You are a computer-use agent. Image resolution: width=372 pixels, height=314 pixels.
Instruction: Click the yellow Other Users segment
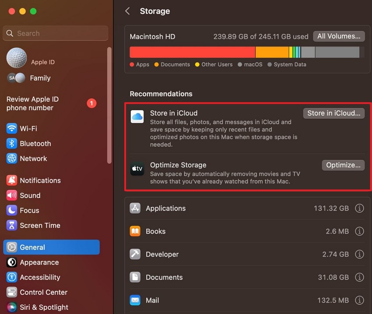(291, 52)
